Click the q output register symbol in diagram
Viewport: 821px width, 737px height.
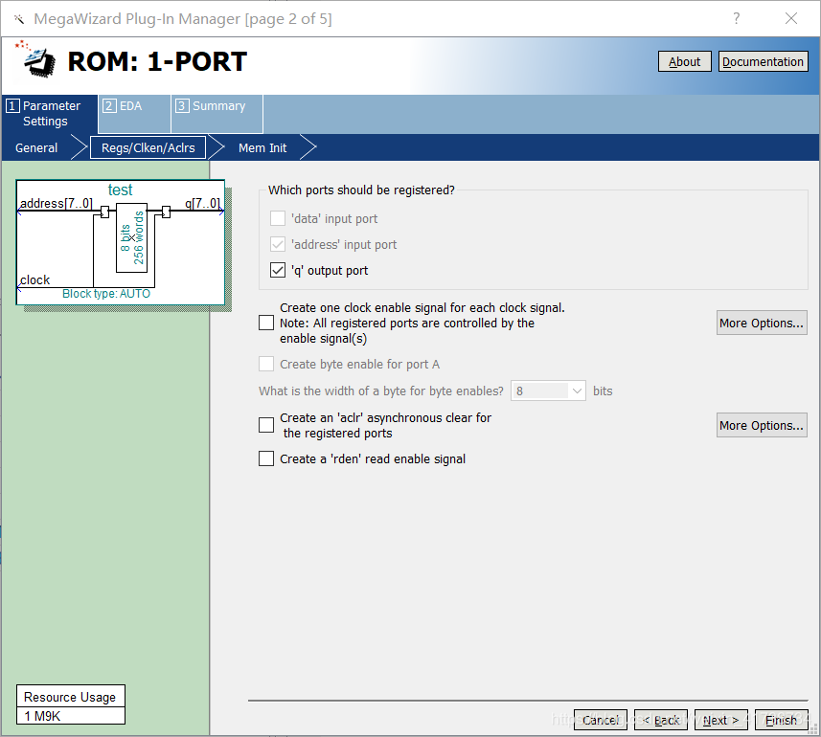(x=166, y=212)
